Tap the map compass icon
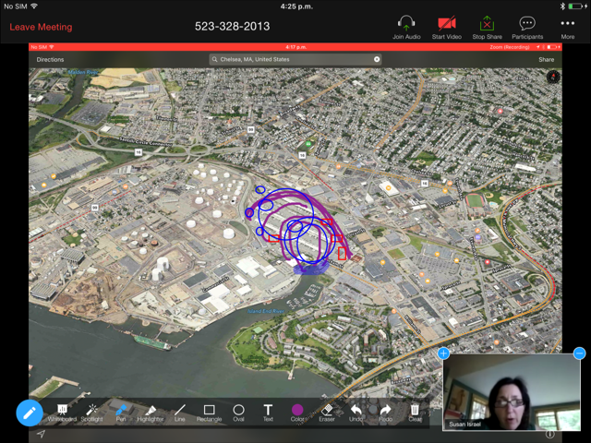Viewport: 591px width, 443px height. pyautogui.click(x=553, y=77)
